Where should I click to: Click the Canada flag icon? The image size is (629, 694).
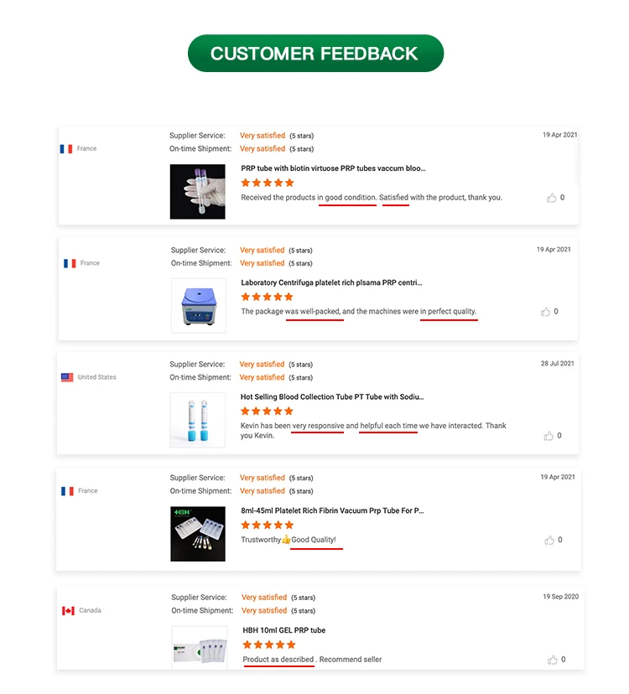(68, 610)
